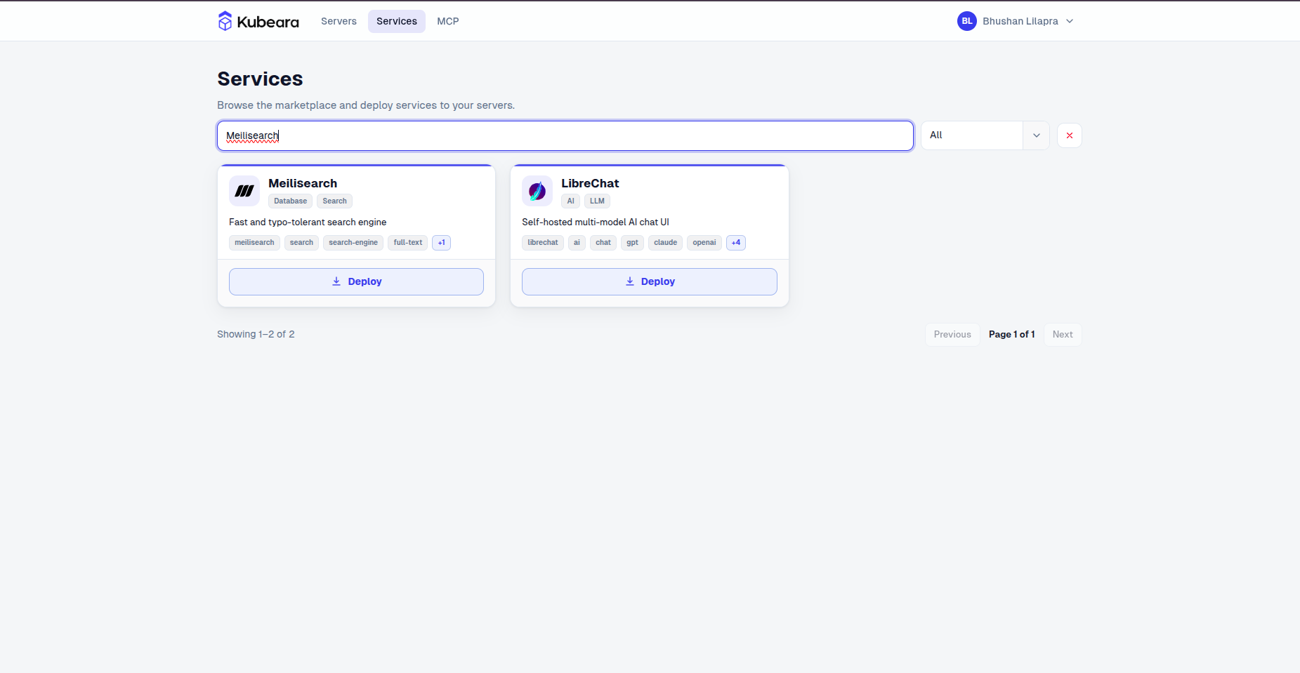Screen dimensions: 1300x673
Task: Click the Bhushan Lilapra account name
Action: point(1020,21)
